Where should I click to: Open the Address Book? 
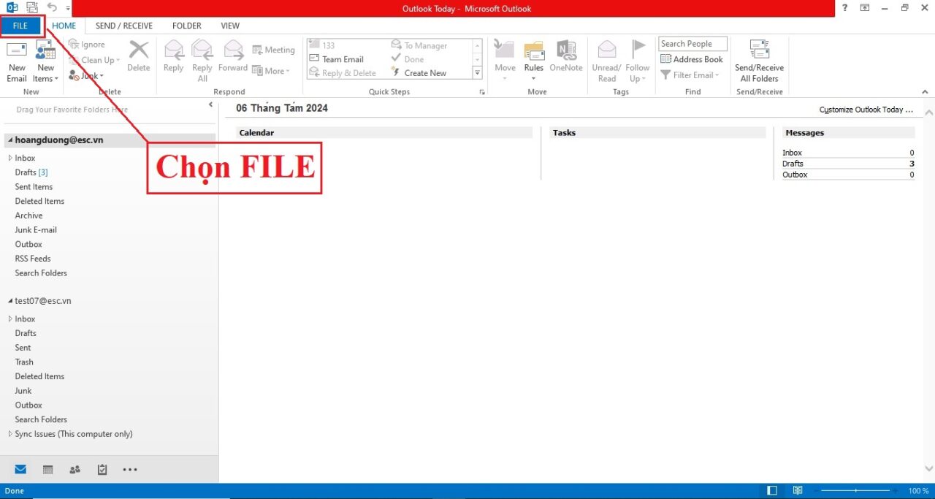coord(691,59)
